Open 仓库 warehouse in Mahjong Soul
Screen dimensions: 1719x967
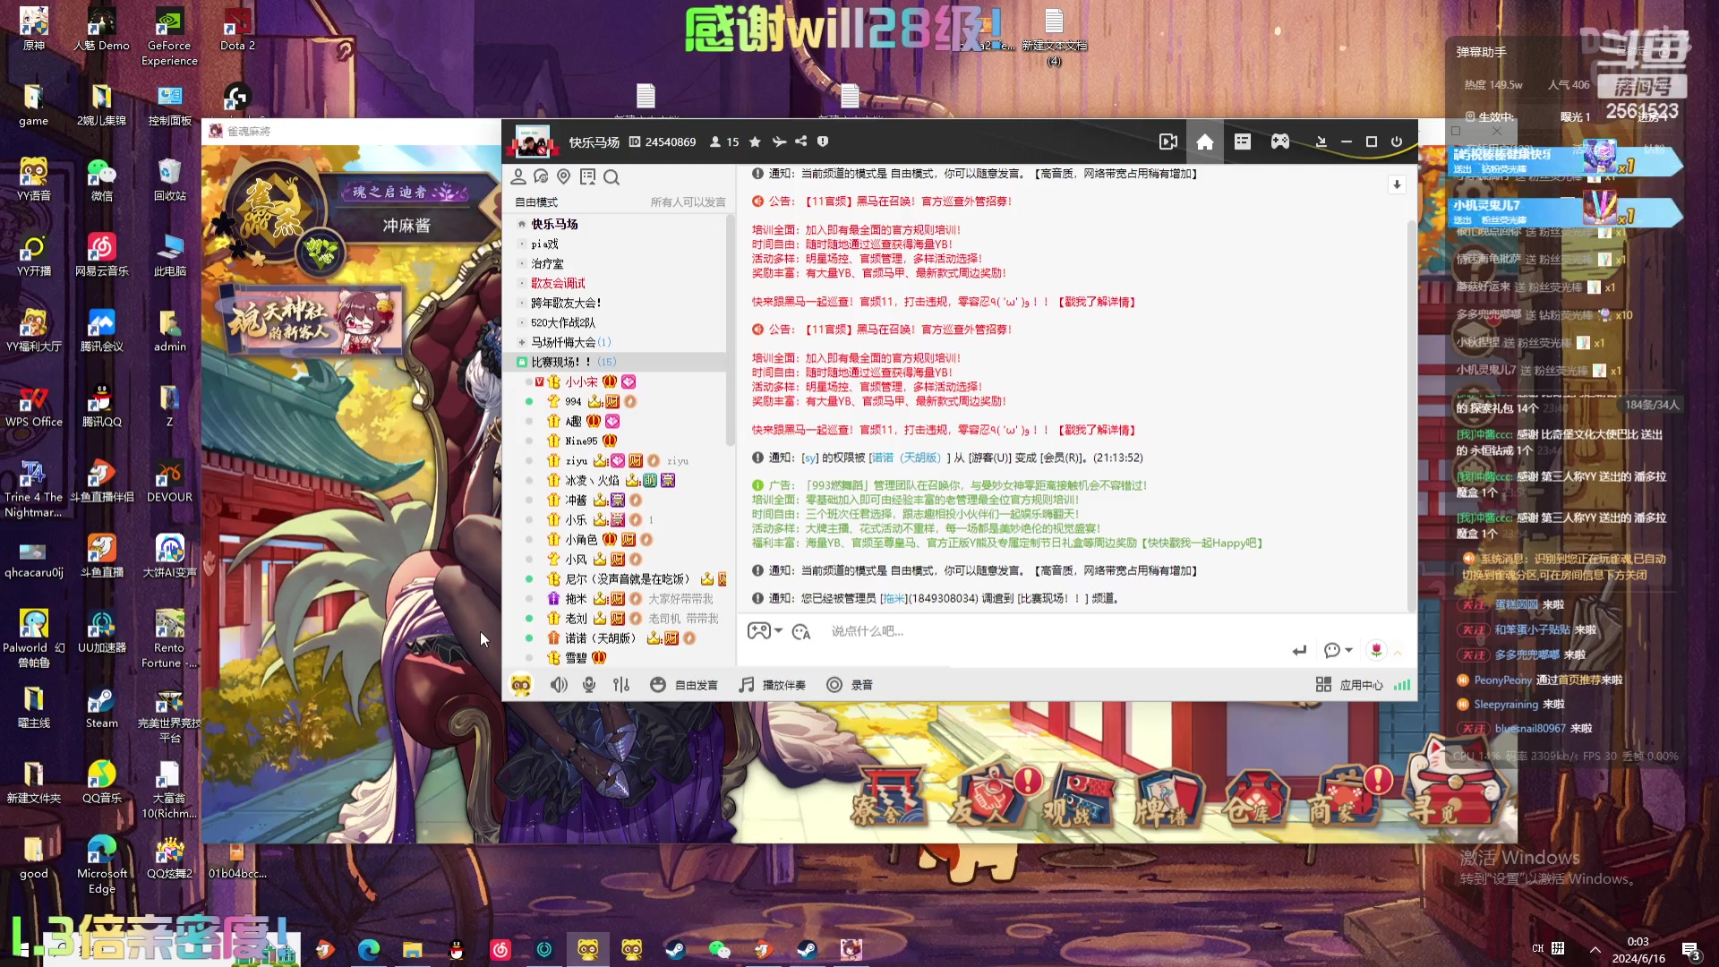click(x=1257, y=799)
